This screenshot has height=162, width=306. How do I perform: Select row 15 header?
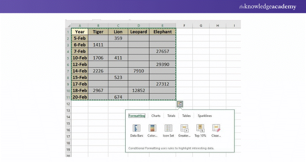[68, 123]
